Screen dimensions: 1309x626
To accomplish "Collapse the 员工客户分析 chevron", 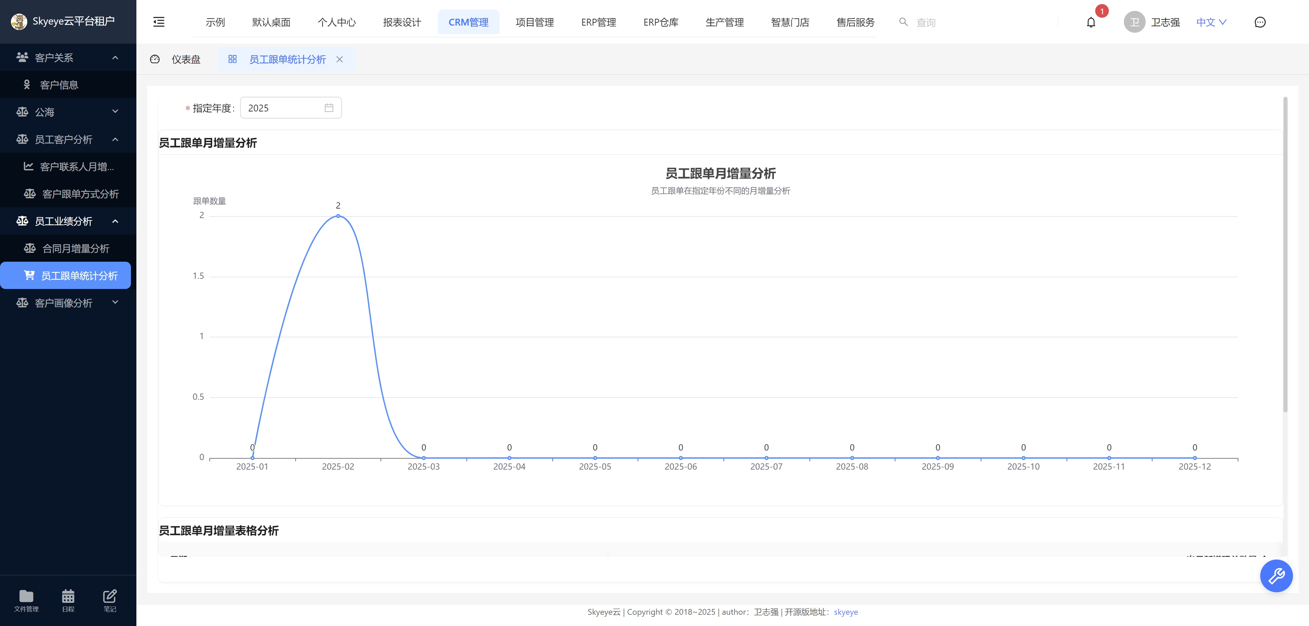I will tap(115, 139).
